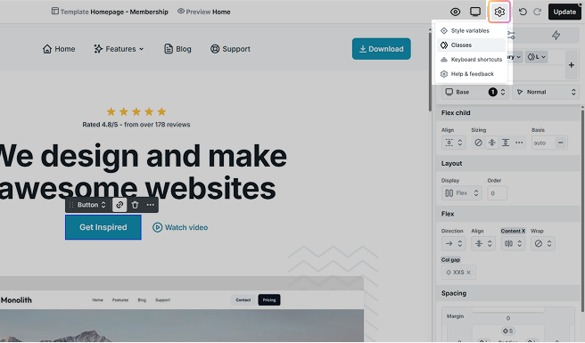Image resolution: width=585 pixels, height=343 pixels.
Task: Delete the button with trash icon
Action: pyautogui.click(x=135, y=205)
